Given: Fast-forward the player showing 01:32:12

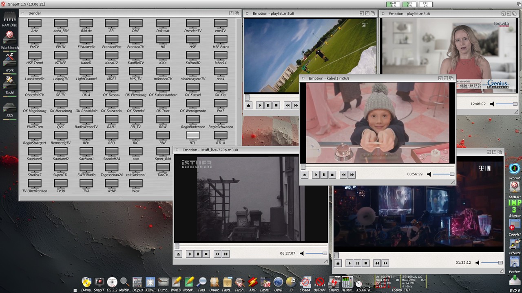Looking at the screenshot, I should [x=385, y=263].
